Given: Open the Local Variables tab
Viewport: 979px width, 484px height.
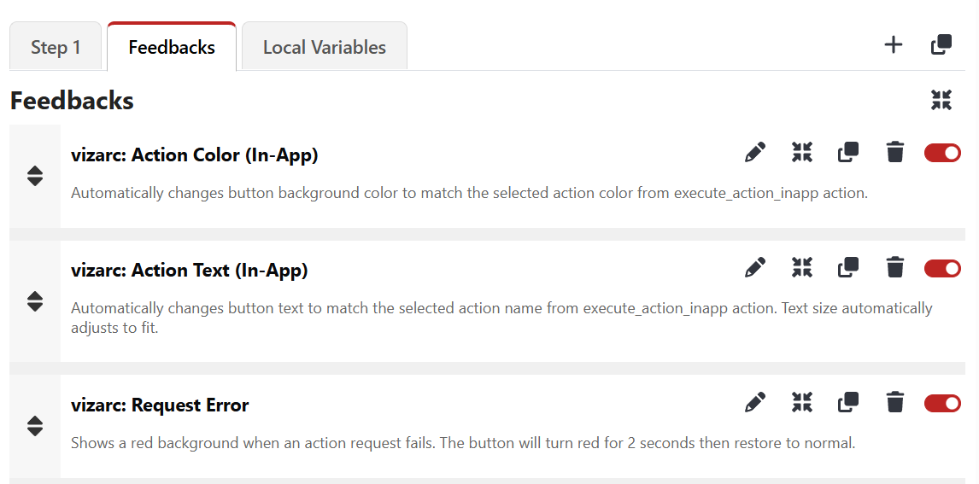Looking at the screenshot, I should 324,47.
